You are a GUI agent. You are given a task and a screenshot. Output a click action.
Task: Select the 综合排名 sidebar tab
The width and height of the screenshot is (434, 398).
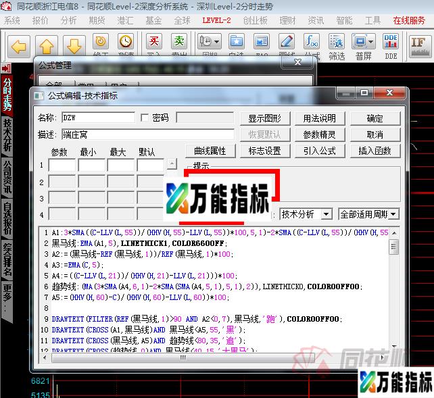point(7,259)
